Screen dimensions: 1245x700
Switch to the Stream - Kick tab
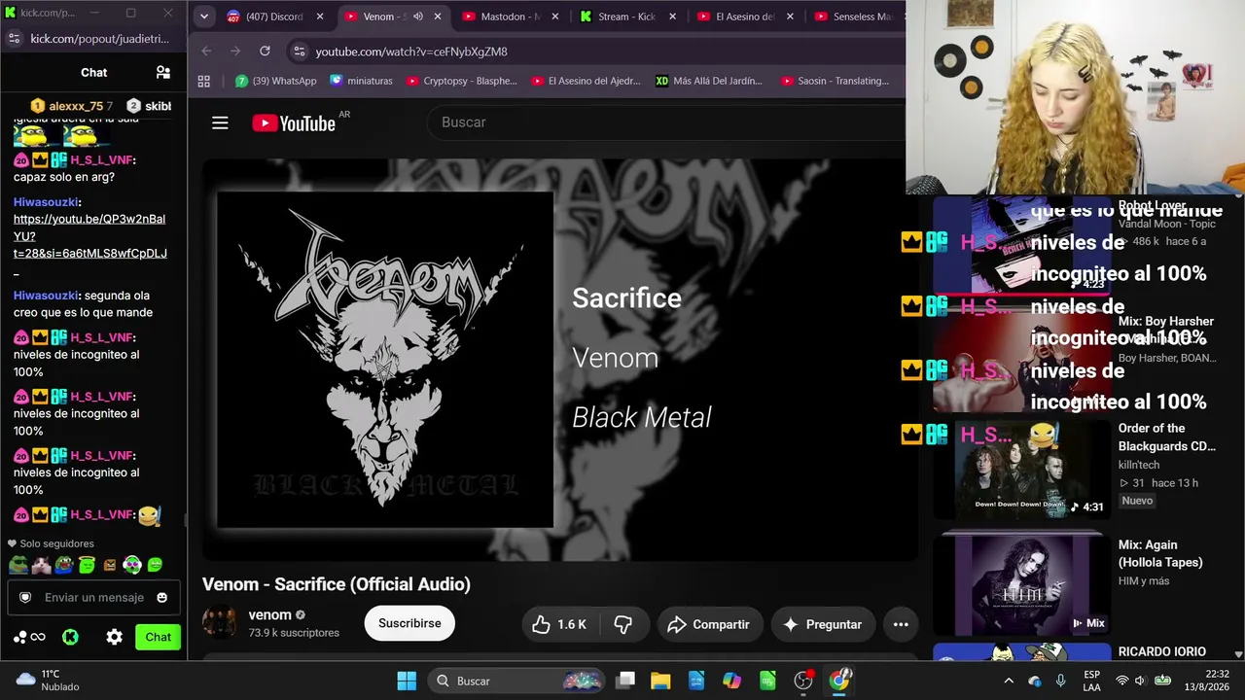(x=628, y=17)
